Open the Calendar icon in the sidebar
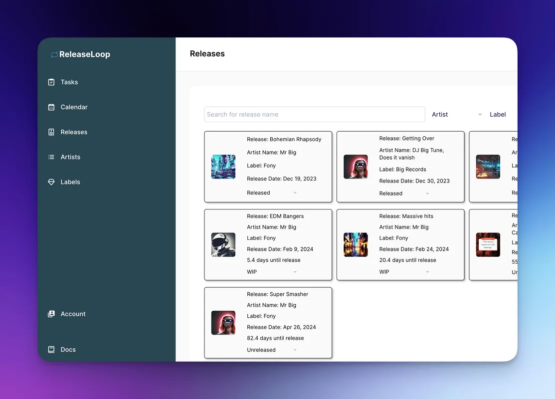 click(x=51, y=107)
